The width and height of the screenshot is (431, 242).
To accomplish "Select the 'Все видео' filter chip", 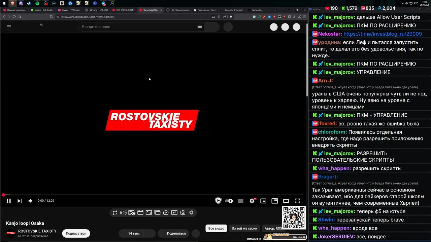I will coord(216,229).
